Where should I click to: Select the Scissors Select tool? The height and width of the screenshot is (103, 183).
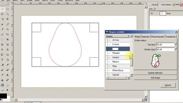pos(7,19)
